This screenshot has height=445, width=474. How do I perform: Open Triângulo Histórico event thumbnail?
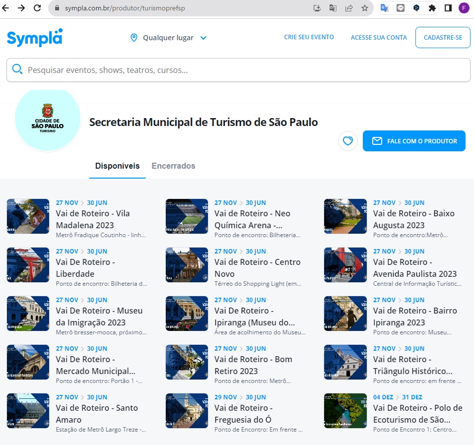(345, 362)
